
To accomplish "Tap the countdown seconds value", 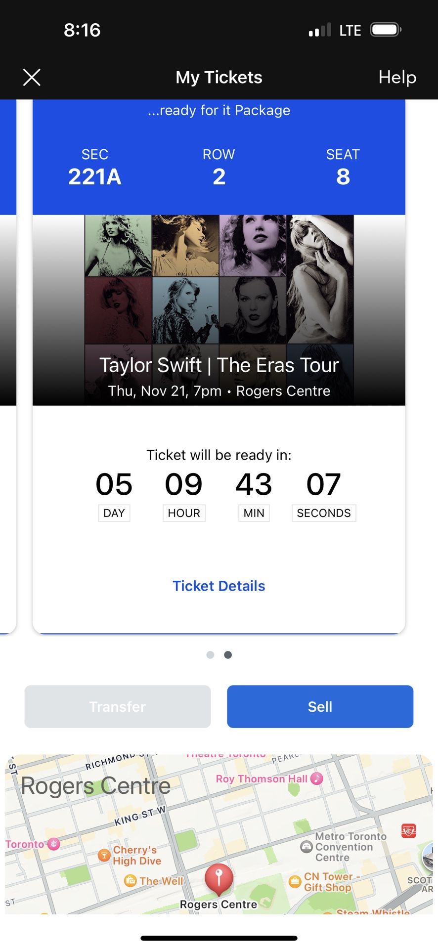I will point(324,484).
